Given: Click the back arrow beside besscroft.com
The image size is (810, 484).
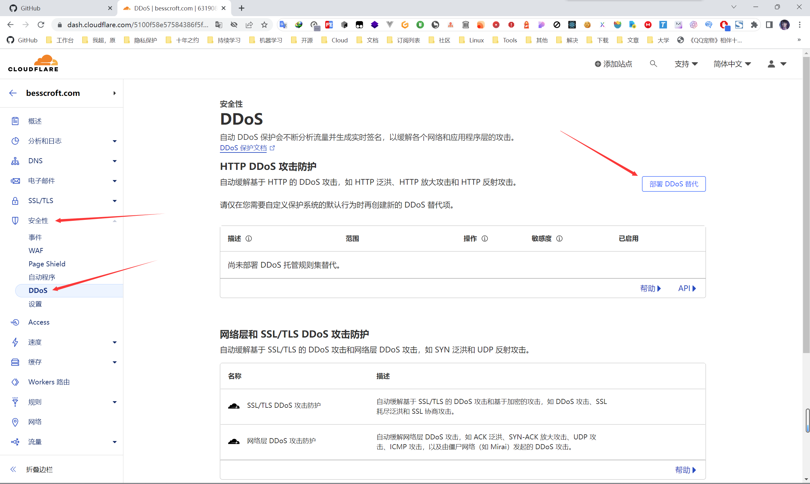Looking at the screenshot, I should pos(13,93).
